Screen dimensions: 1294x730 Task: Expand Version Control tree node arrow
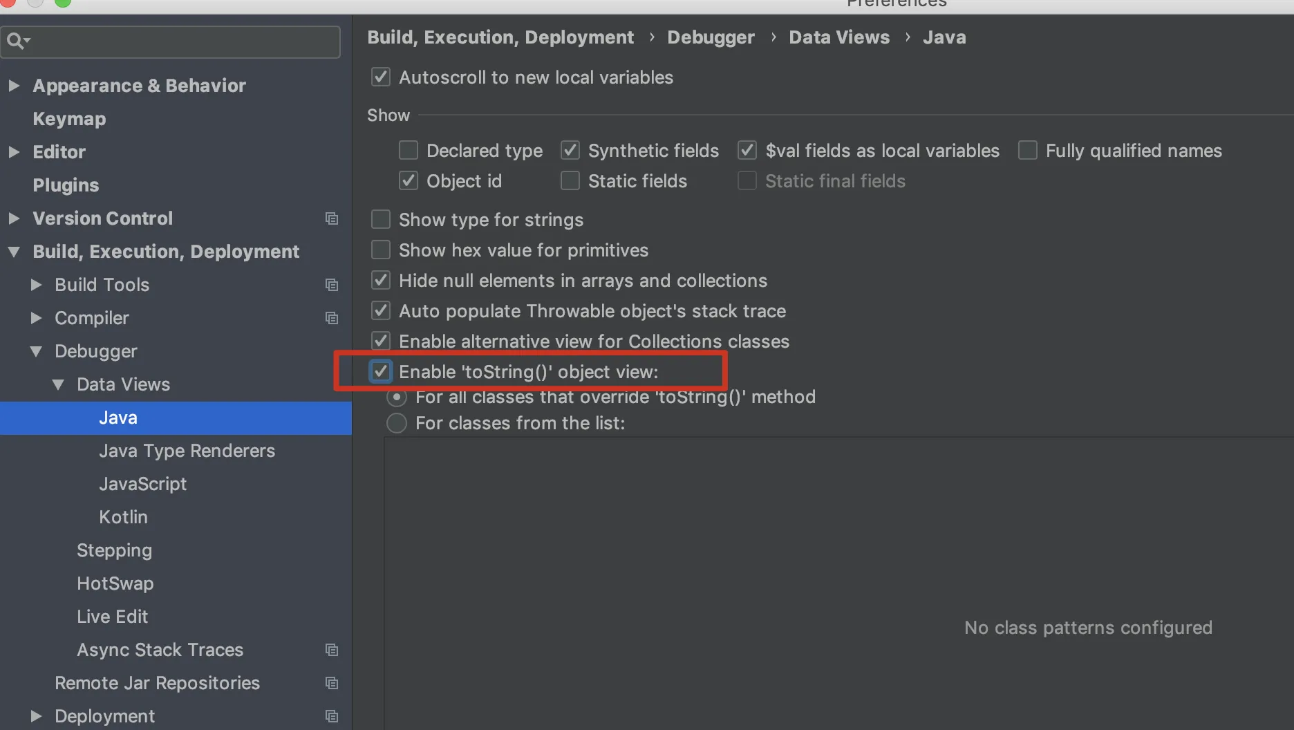pyautogui.click(x=14, y=218)
